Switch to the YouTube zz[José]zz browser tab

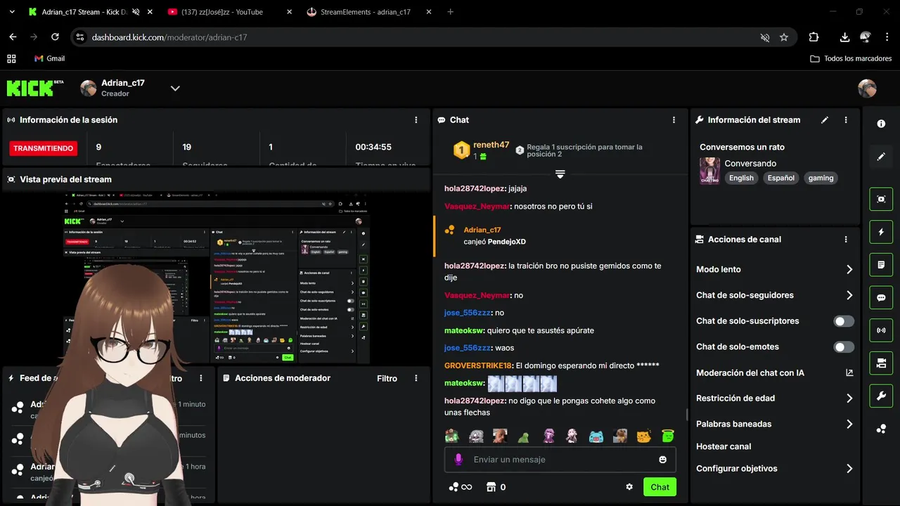[x=221, y=12]
